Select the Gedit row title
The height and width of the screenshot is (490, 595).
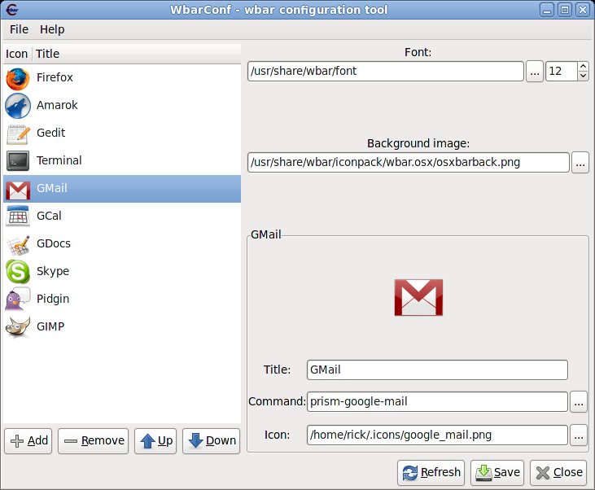pyautogui.click(x=50, y=133)
